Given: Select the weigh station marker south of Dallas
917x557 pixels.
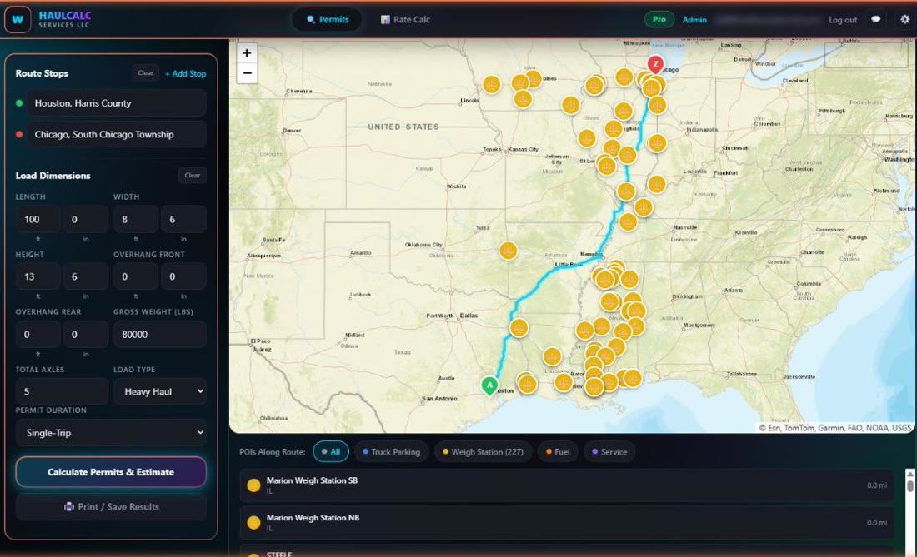Looking at the screenshot, I should [x=519, y=328].
